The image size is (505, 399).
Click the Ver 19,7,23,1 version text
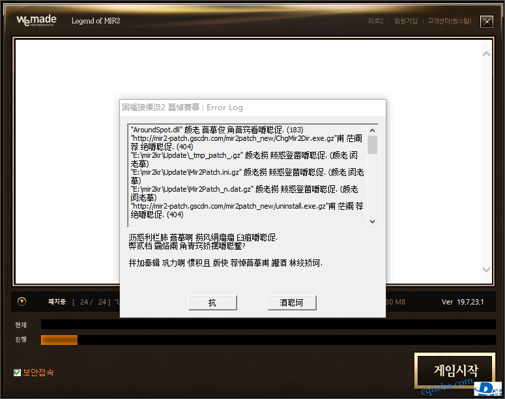pos(463,302)
